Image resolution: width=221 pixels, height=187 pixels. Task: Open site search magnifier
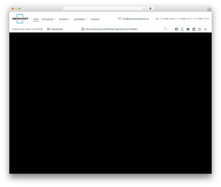[165, 29]
